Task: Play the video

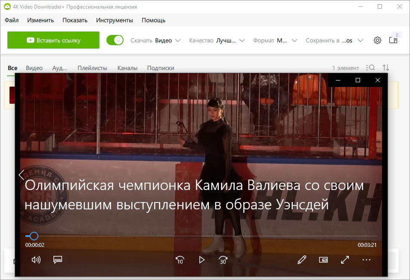Action: click(x=202, y=260)
